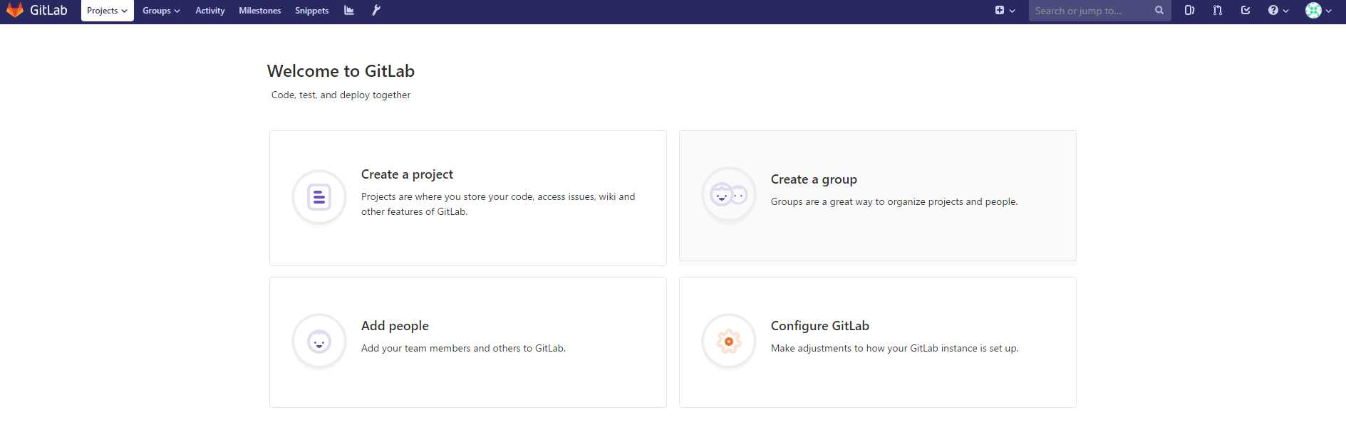Open the Snippets page
Image resolution: width=1346 pixels, height=422 pixels.
pos(311,11)
